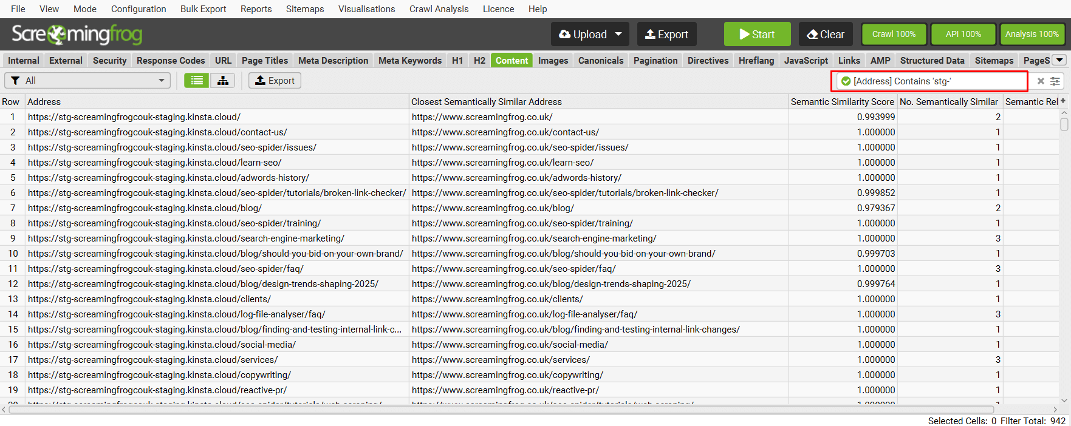Click the plus icon to add columns
The image size is (1071, 426).
1063,101
